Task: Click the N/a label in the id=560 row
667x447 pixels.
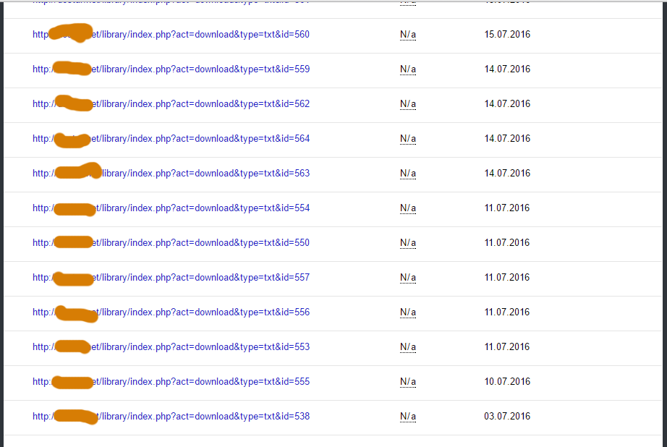Action: pos(408,35)
